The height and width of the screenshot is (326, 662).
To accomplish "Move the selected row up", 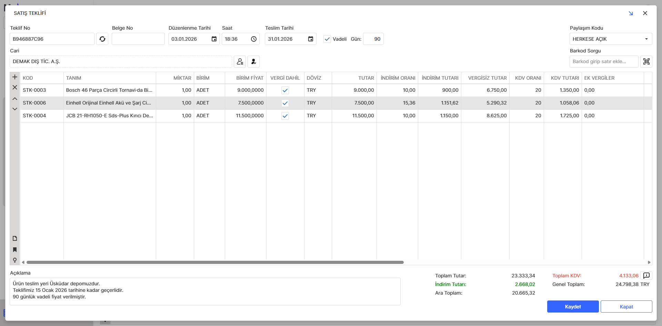I will [x=15, y=99].
